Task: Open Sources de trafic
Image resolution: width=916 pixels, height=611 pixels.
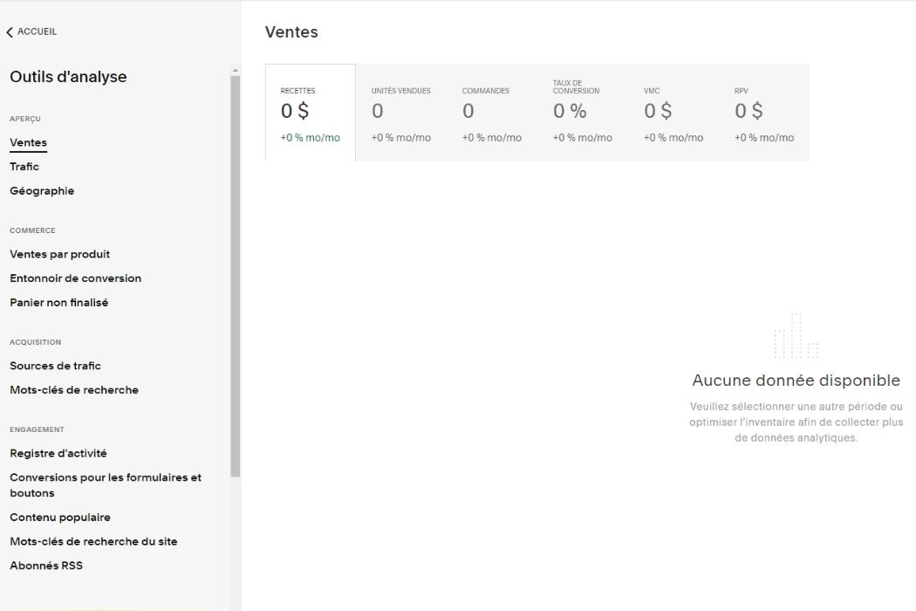Action: 54,366
